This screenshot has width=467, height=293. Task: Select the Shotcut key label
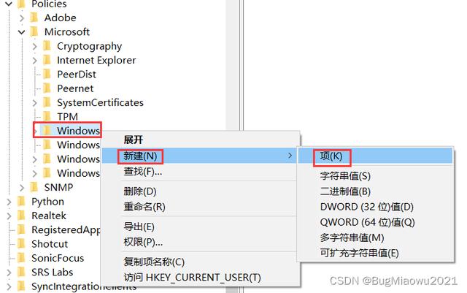(50, 244)
